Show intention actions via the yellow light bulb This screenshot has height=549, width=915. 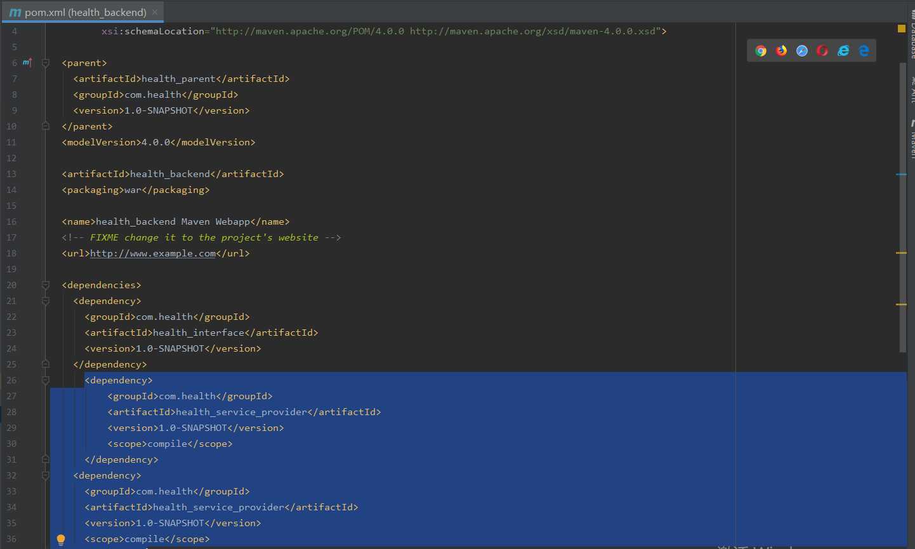(x=61, y=540)
